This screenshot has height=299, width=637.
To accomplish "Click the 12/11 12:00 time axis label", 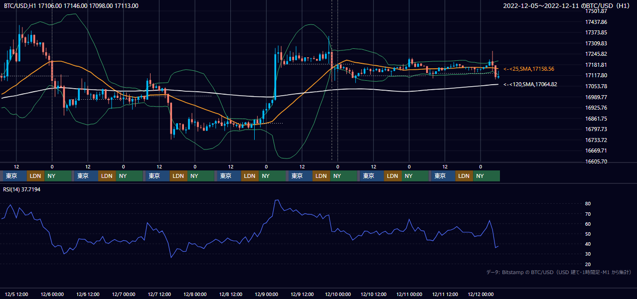I will (445, 294).
